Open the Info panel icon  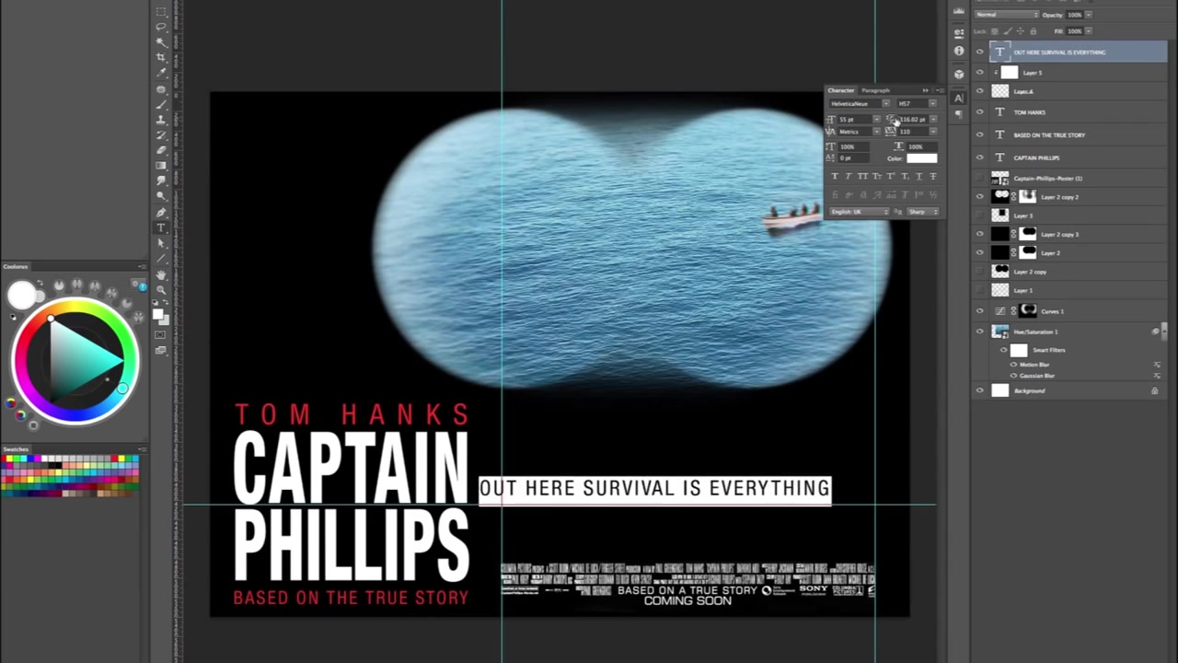pos(959,51)
